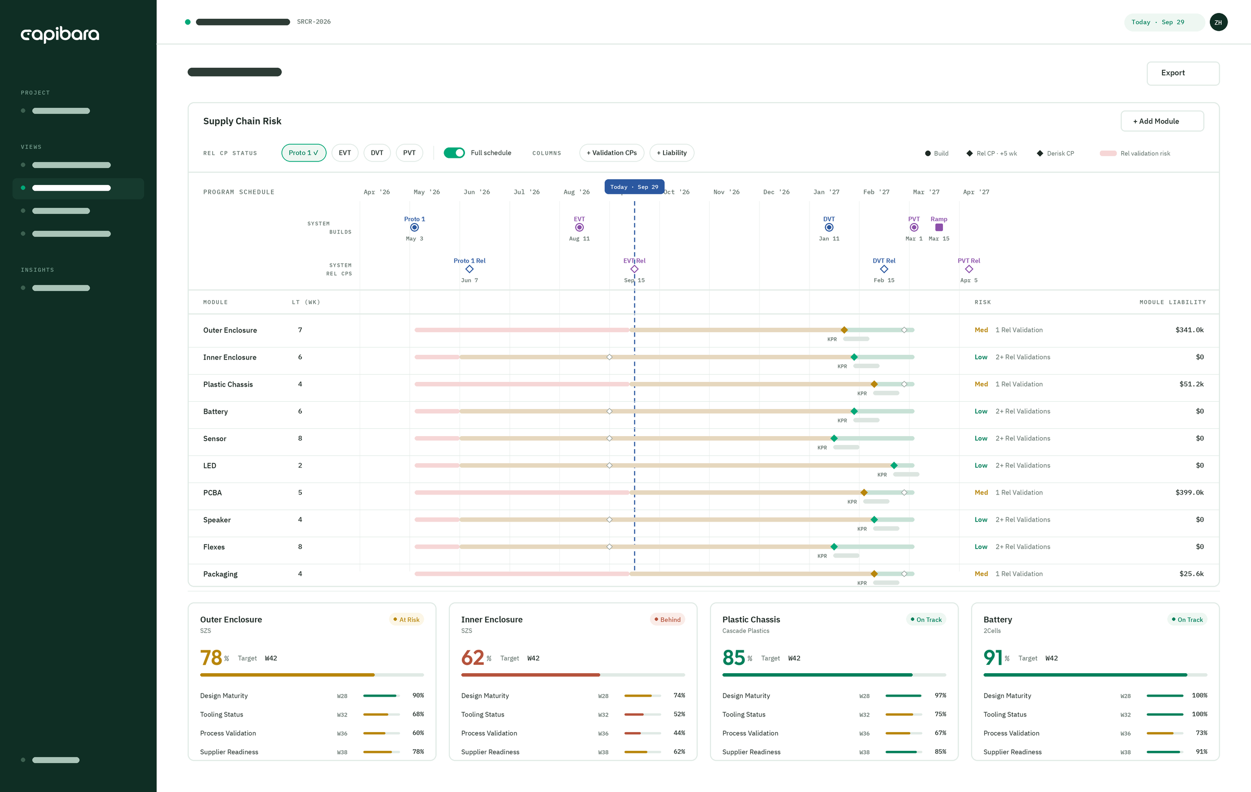The image size is (1251, 792).
Task: Open the ZH user avatar
Action: [1218, 22]
